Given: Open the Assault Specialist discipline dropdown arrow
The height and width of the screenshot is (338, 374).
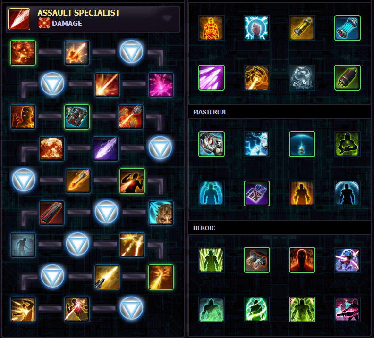Looking at the screenshot, I should tap(167, 18).
